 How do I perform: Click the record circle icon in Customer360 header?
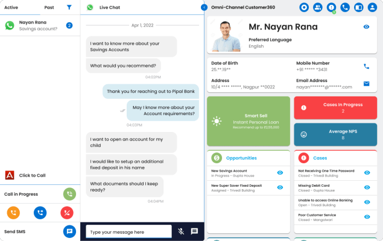point(304,7)
